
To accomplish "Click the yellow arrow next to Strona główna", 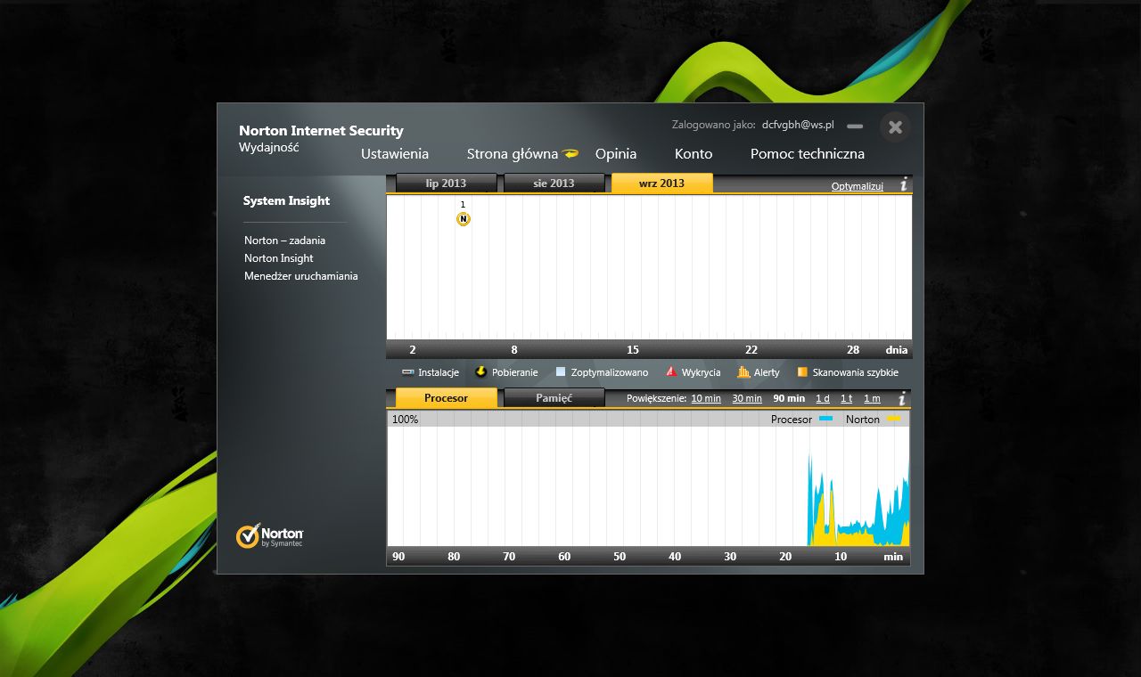I will coord(570,153).
